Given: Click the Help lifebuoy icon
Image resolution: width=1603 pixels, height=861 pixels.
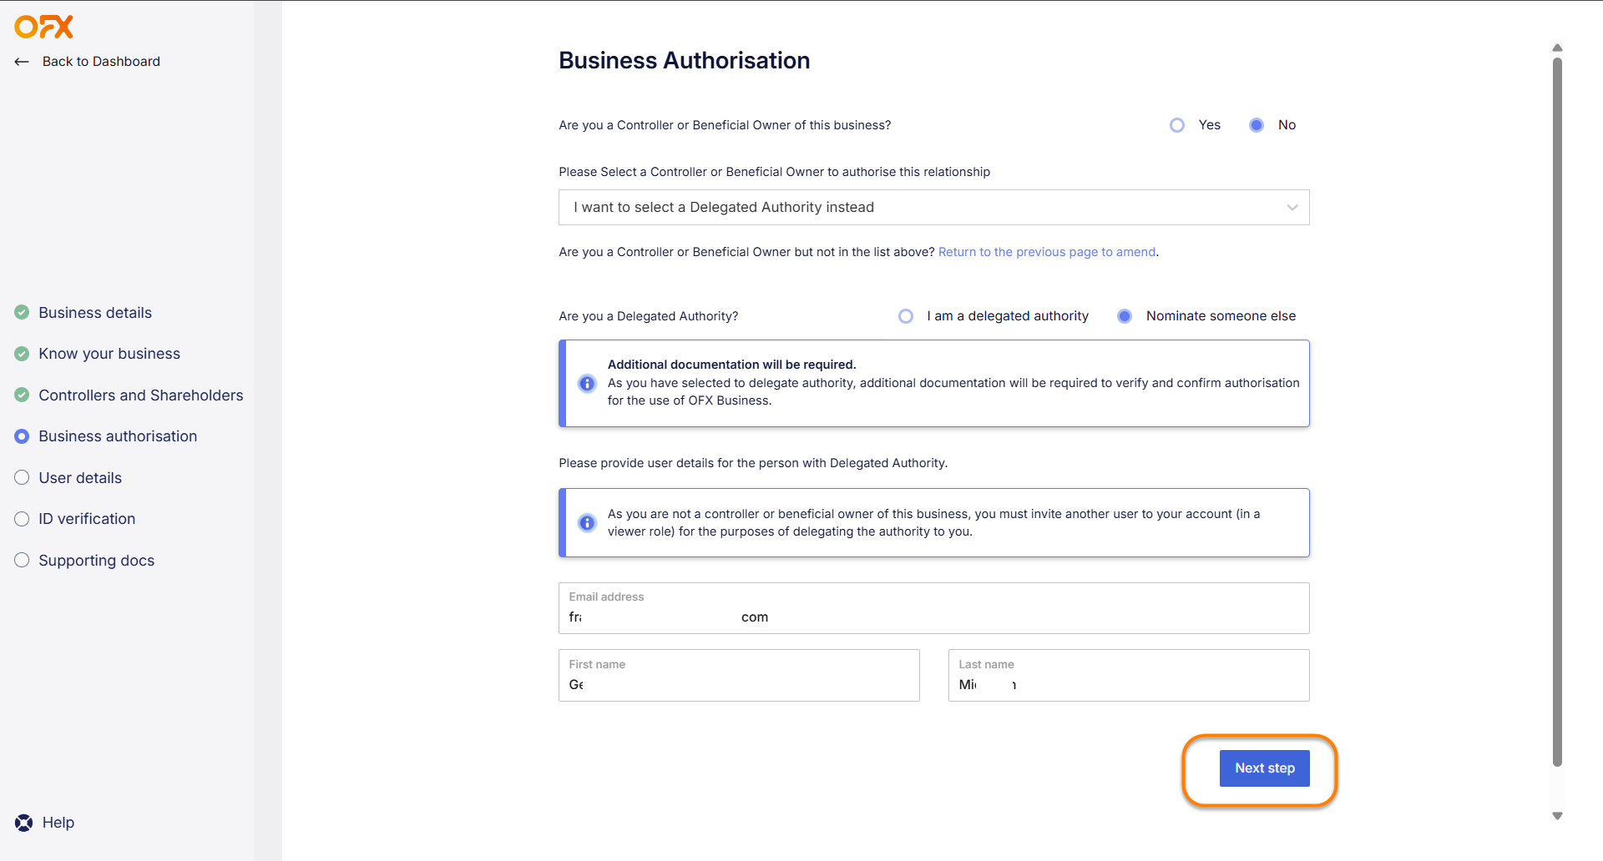Looking at the screenshot, I should [x=24, y=823].
